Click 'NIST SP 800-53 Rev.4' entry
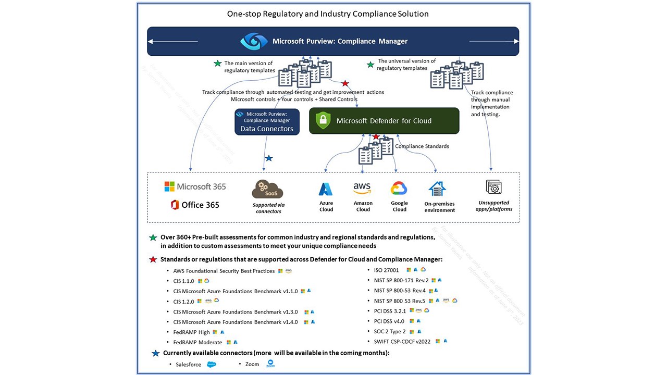The image size is (667, 375). pos(400,291)
